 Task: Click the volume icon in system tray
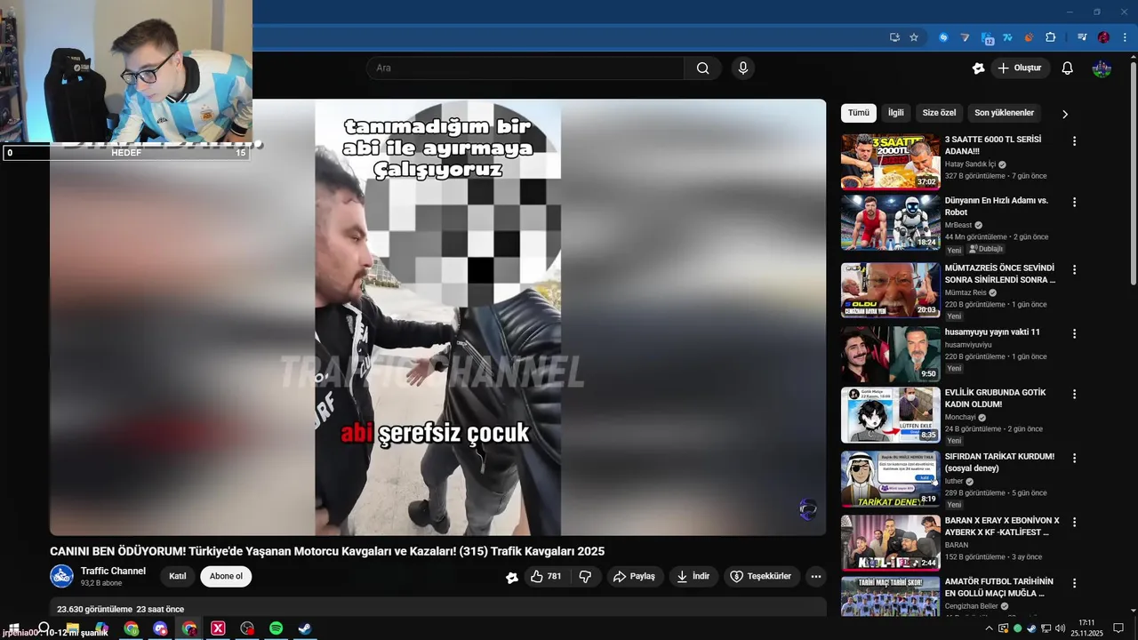[x=1060, y=628]
